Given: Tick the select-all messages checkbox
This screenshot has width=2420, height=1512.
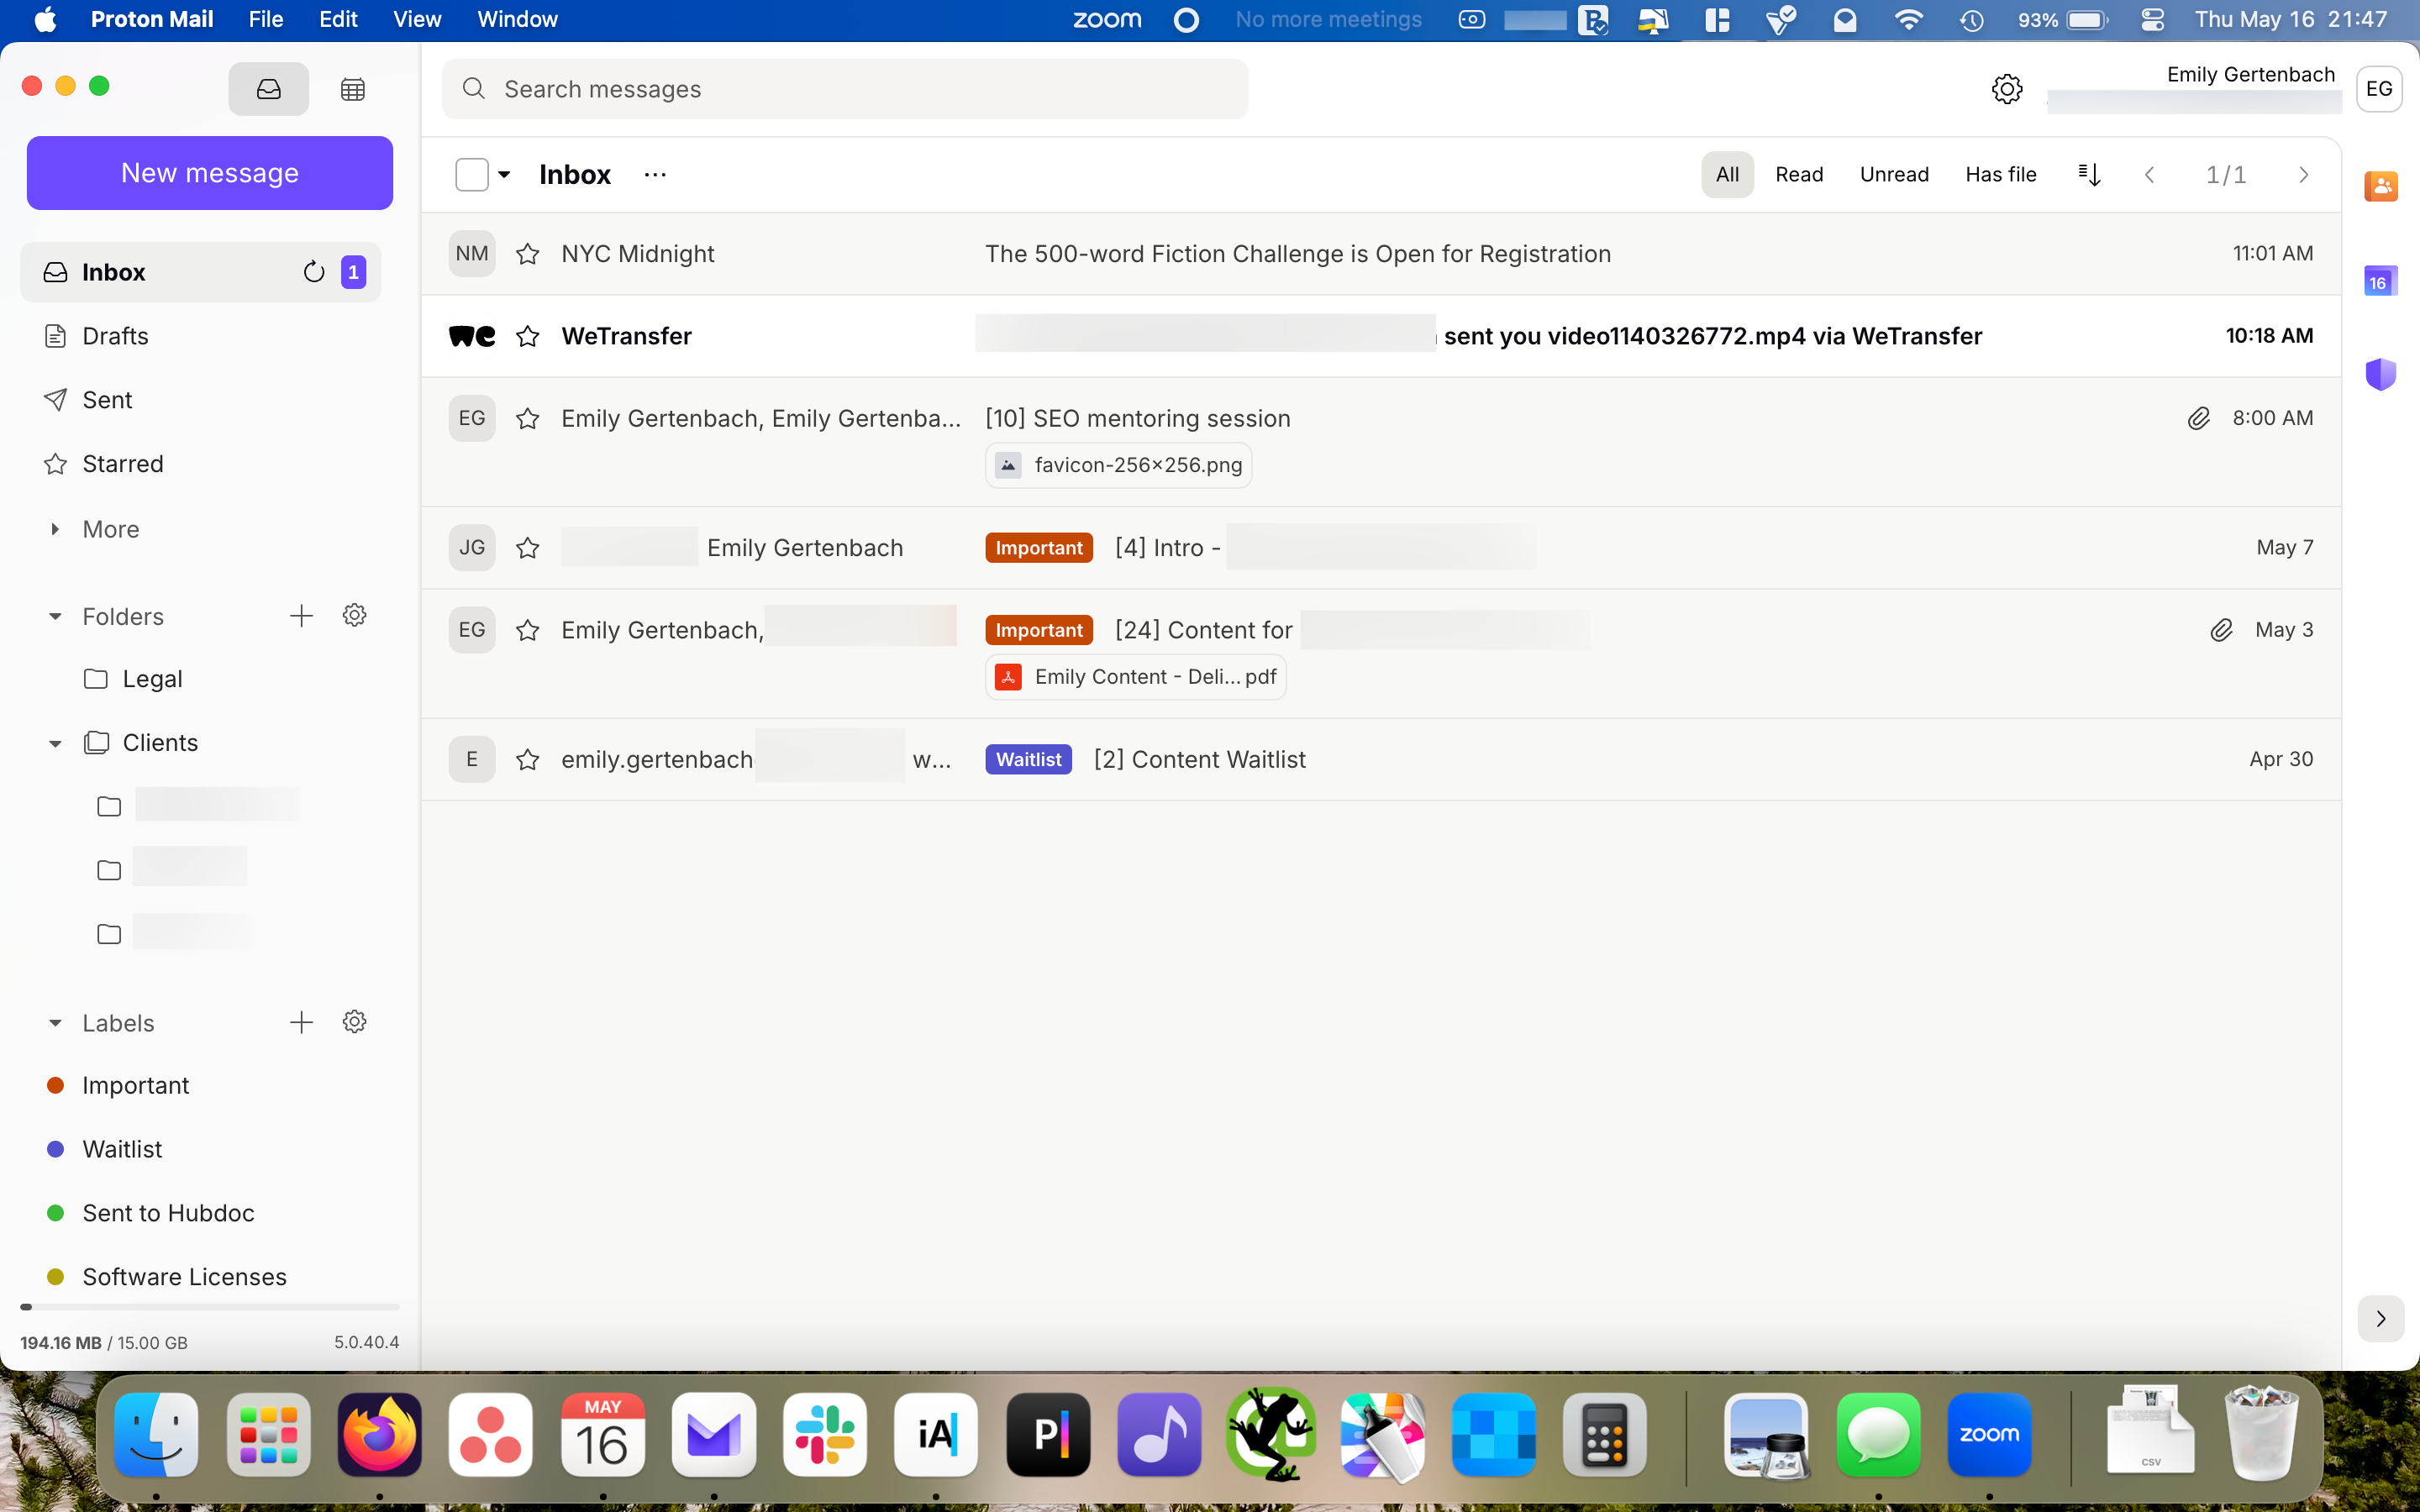Looking at the screenshot, I should tap(472, 175).
